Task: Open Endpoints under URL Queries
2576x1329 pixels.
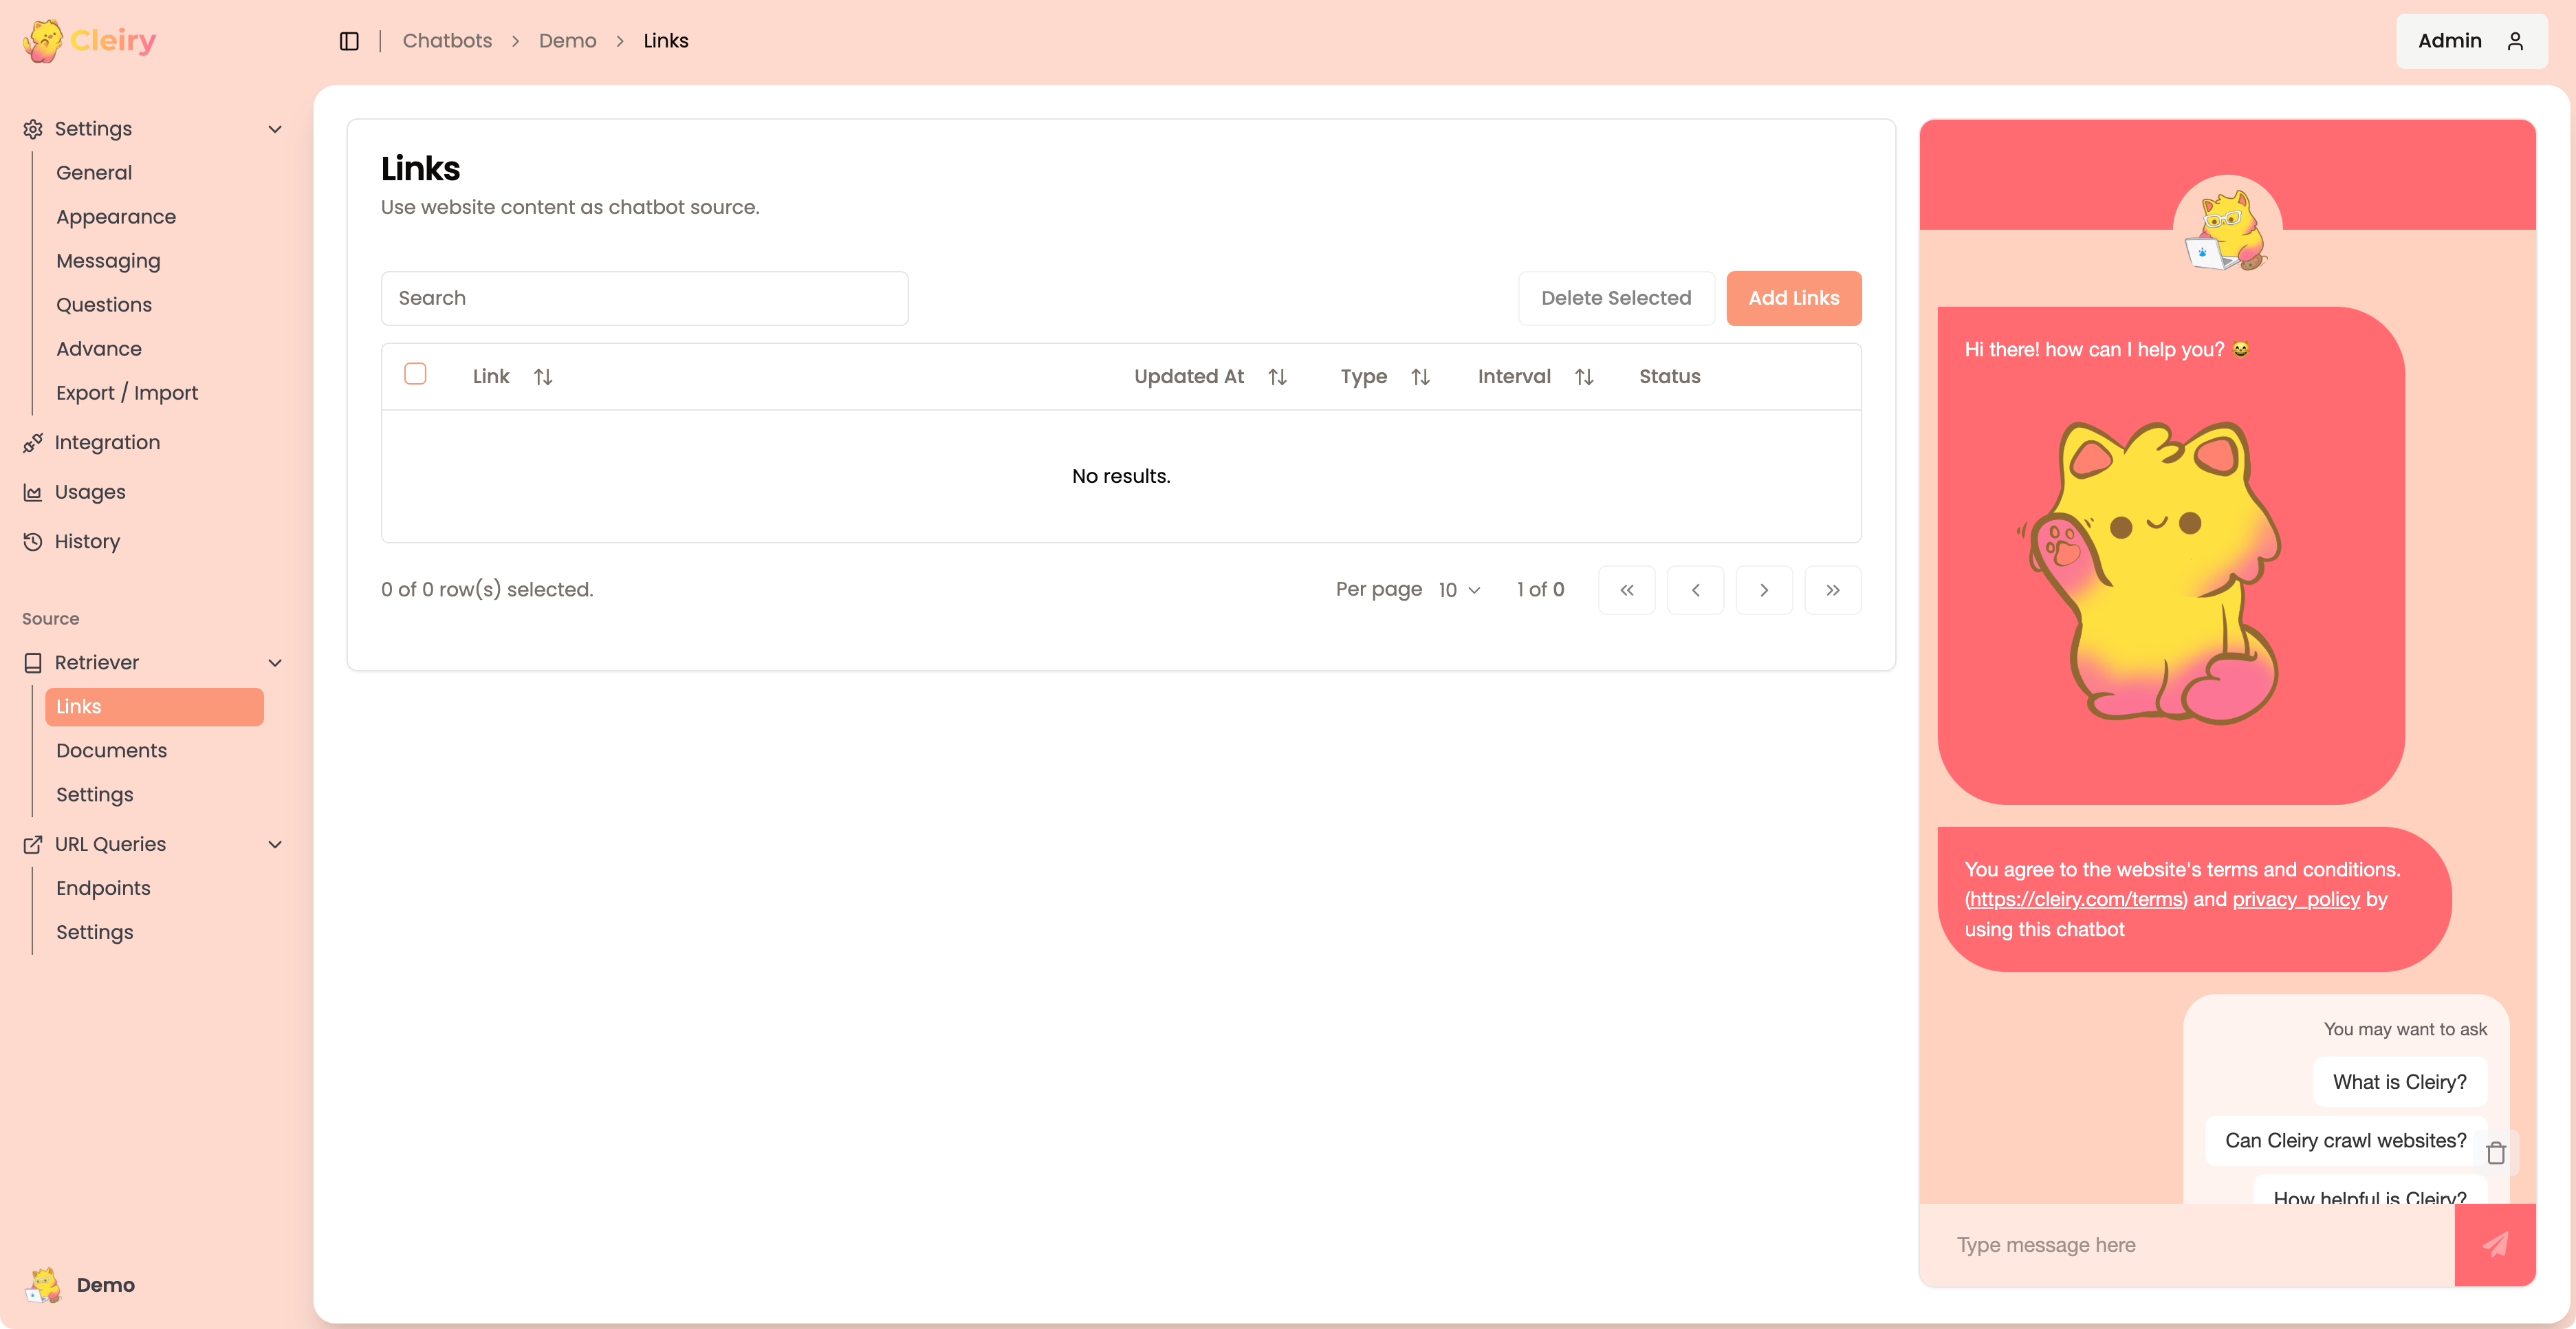Action: click(103, 888)
